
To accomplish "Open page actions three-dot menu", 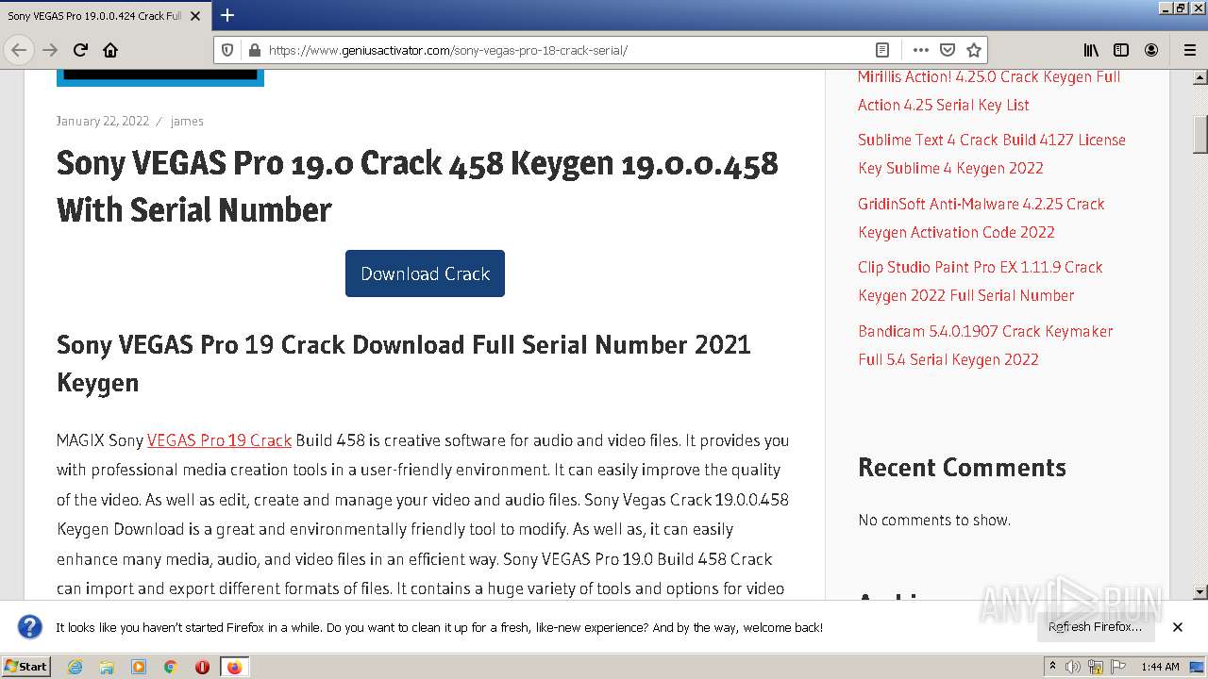I will [921, 50].
